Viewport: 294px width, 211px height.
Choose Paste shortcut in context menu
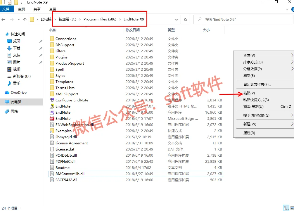[256, 100]
